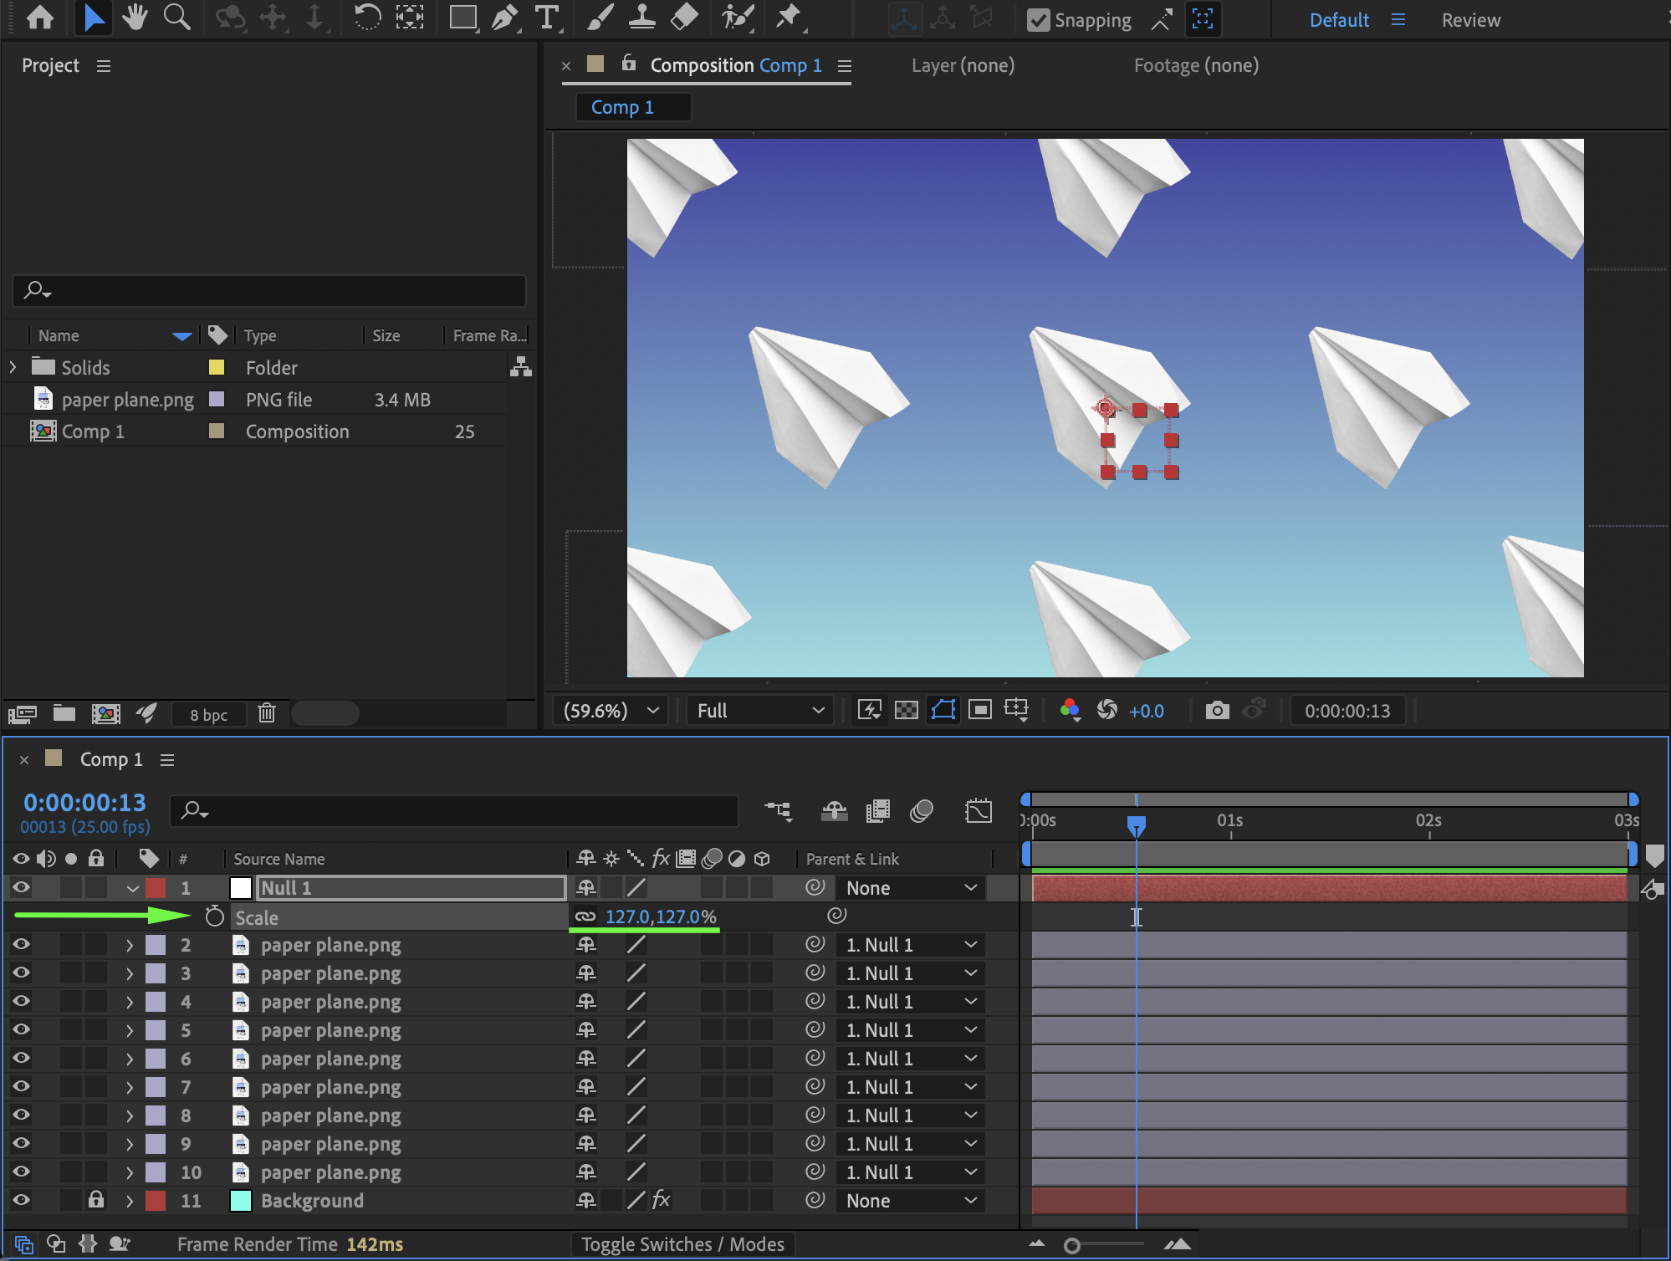Select the Pen tool
1671x1261 pixels.
click(x=504, y=18)
